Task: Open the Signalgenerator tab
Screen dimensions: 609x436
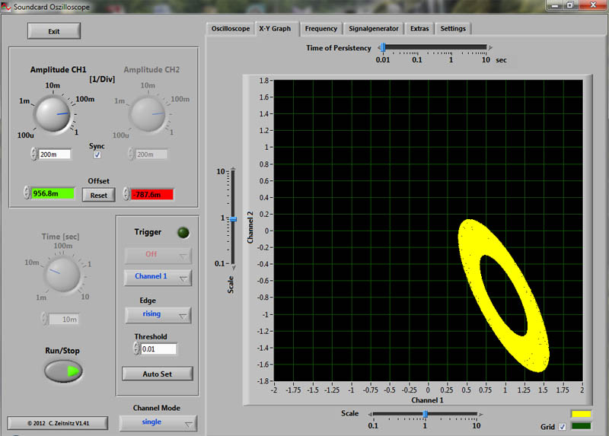Action: coord(373,29)
